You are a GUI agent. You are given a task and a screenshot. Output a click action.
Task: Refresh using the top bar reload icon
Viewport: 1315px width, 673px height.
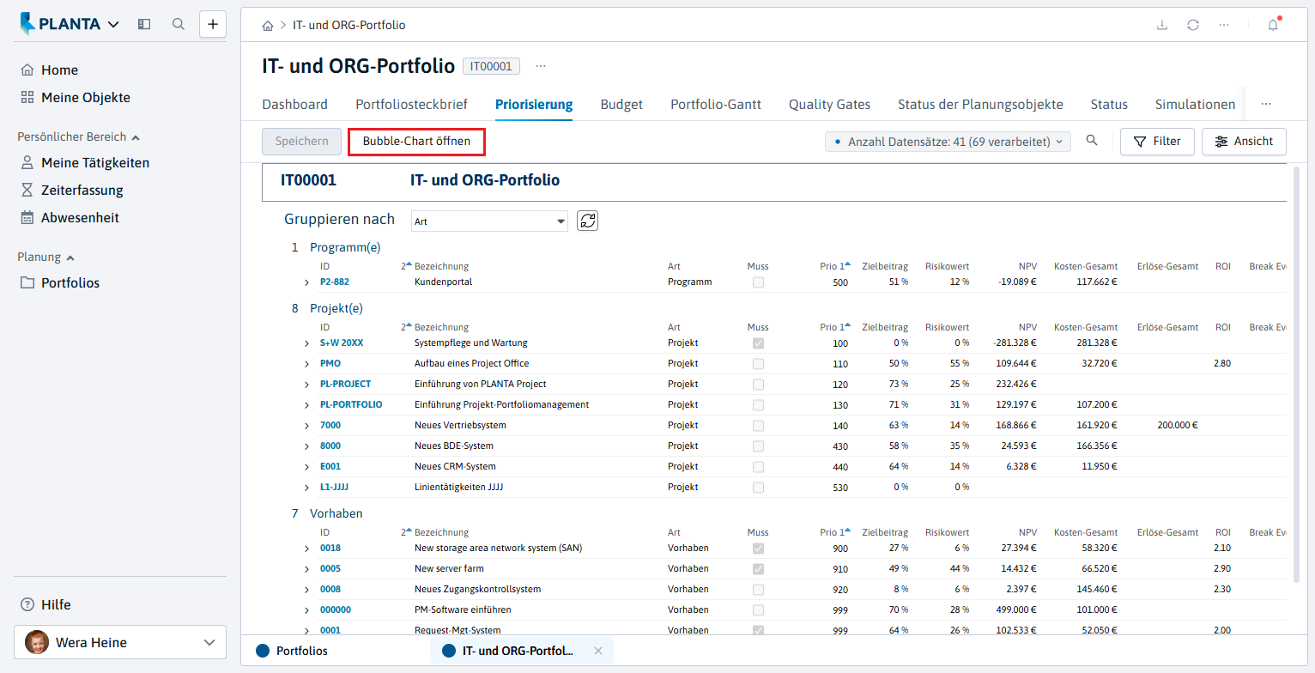tap(1193, 25)
